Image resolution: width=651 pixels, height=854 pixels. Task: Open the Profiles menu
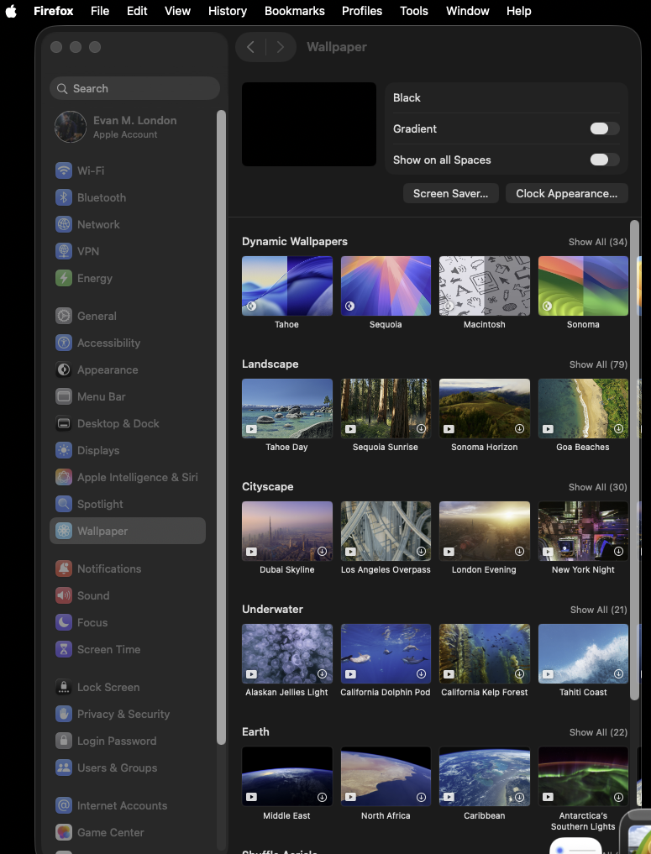[x=362, y=11]
